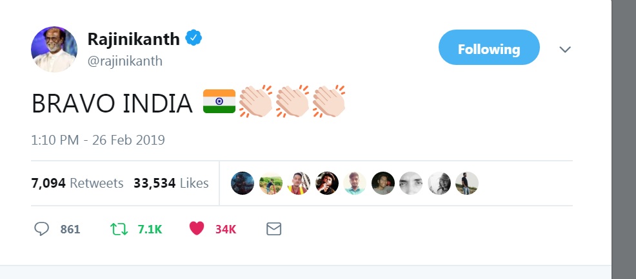Click the @rajinikanth handle
This screenshot has width=636, height=279.
pyautogui.click(x=125, y=61)
